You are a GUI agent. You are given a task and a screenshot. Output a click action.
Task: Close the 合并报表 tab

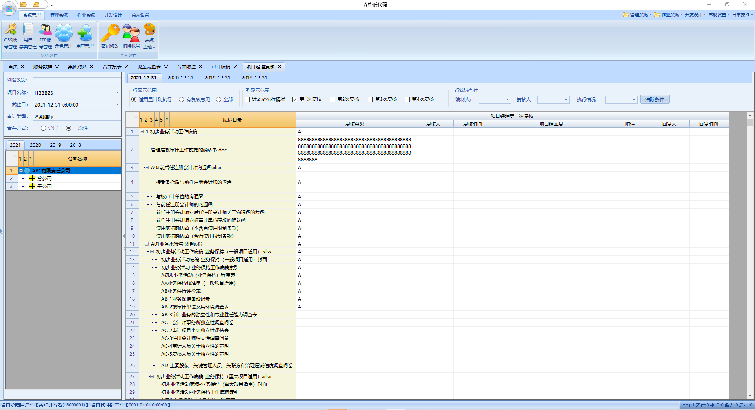click(126, 67)
